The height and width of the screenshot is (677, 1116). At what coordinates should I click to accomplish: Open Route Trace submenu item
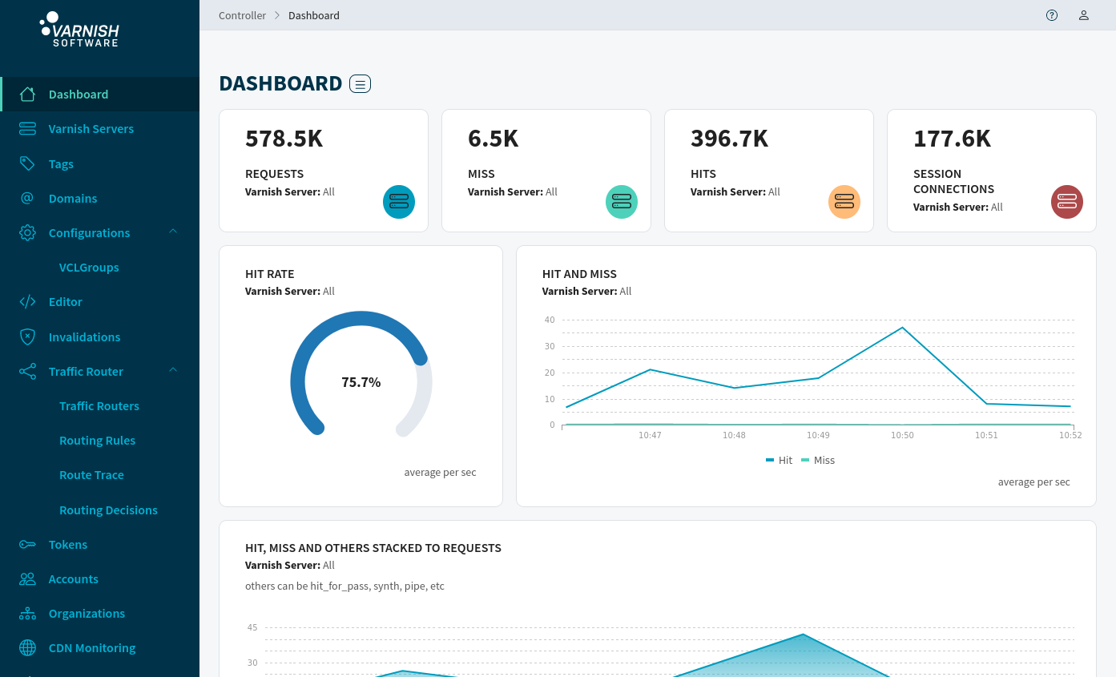91,475
